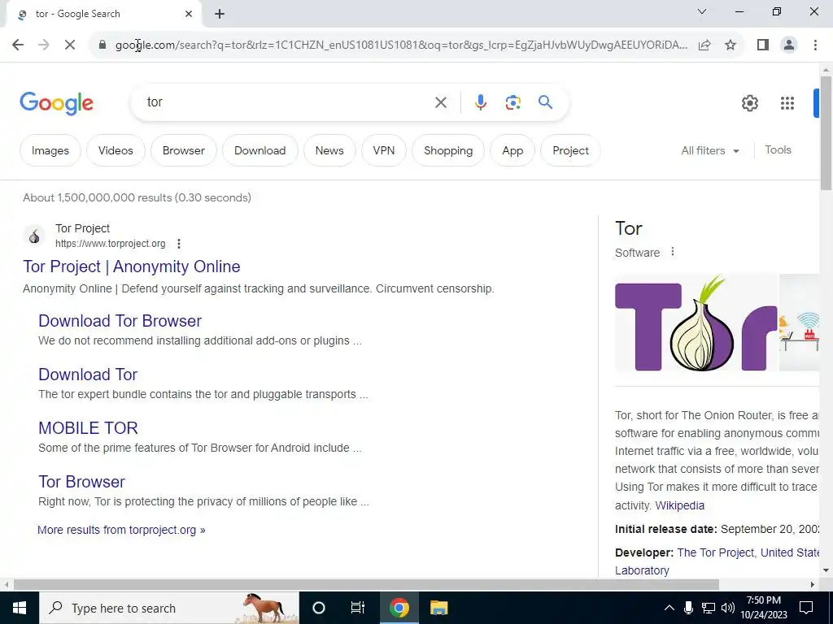View site information via lock icon
Image resolution: width=833 pixels, height=624 pixels.
pos(102,45)
